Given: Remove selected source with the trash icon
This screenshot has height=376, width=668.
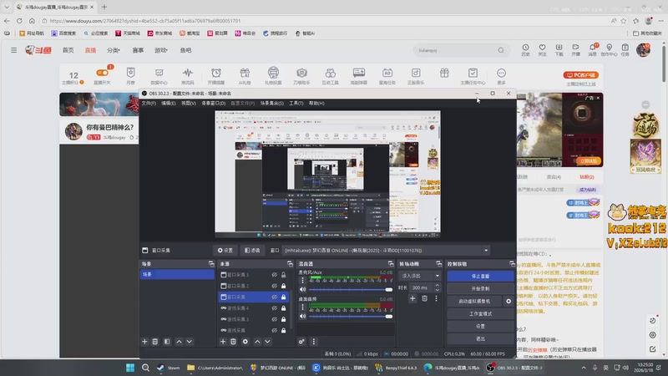Looking at the screenshot, I should 234,342.
